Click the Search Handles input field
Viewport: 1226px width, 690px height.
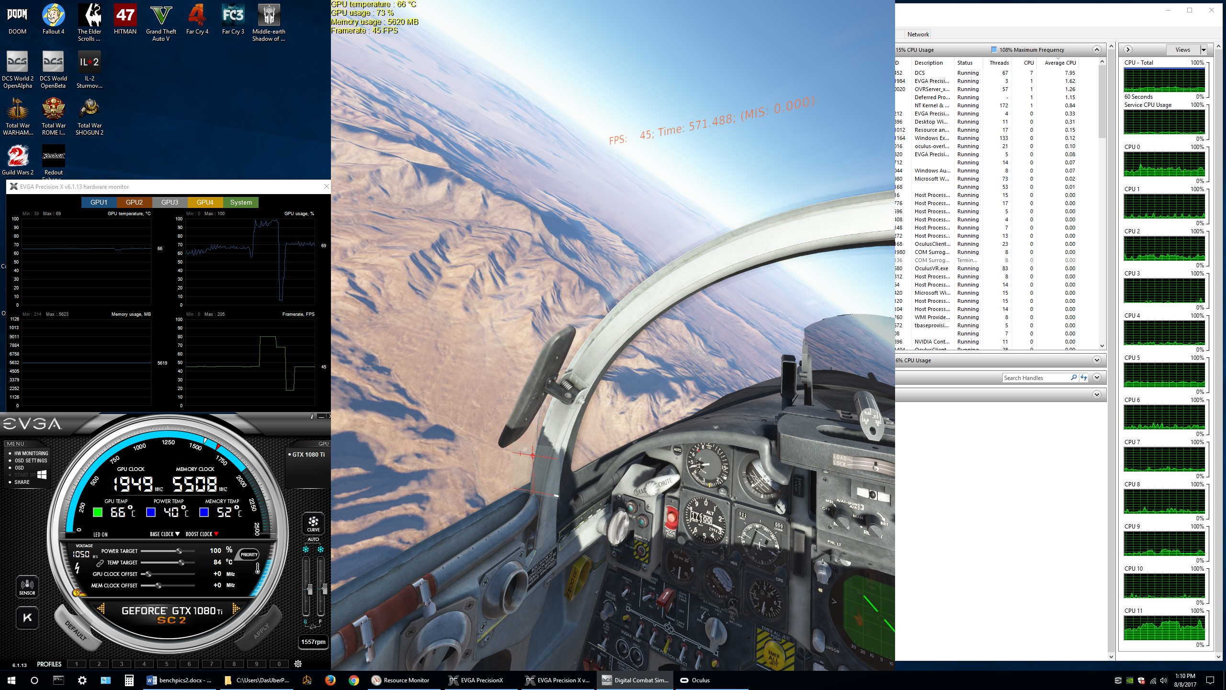point(1036,378)
